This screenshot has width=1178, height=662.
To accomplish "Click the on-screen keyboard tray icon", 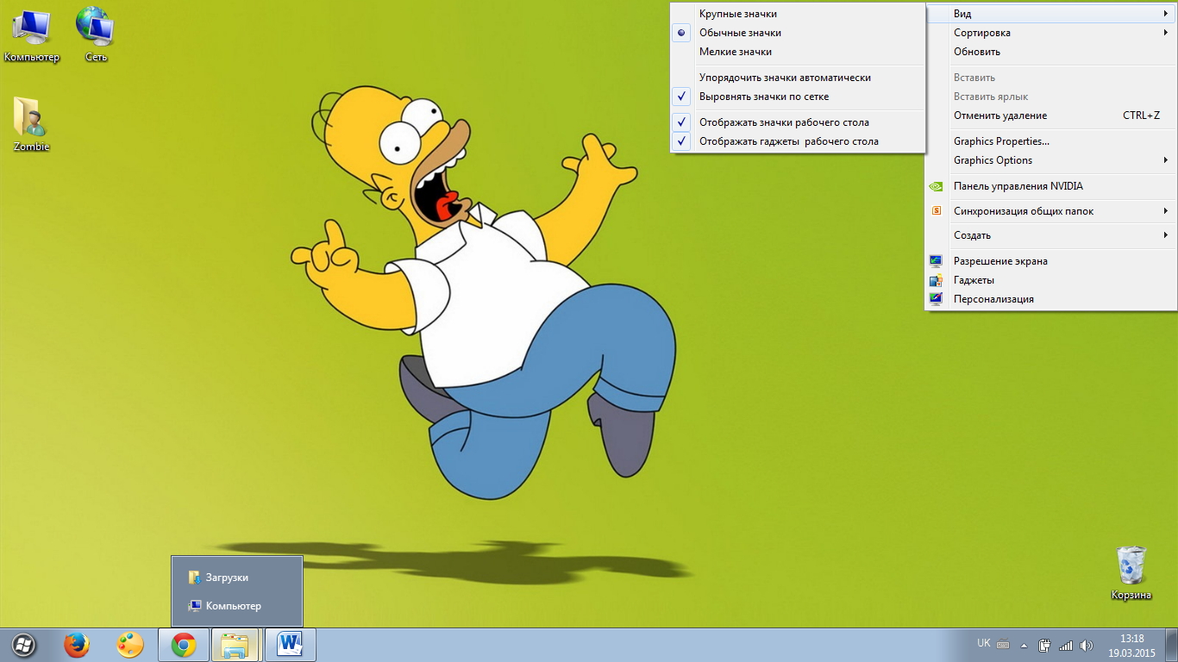I will [1003, 644].
